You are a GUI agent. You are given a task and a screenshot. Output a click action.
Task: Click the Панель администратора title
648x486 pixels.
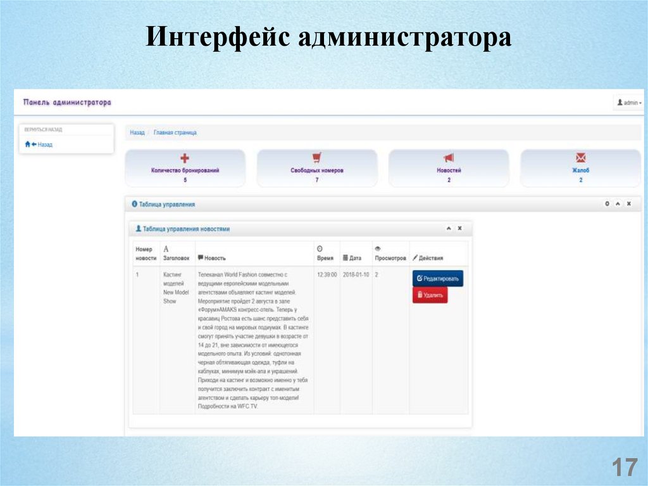[67, 102]
